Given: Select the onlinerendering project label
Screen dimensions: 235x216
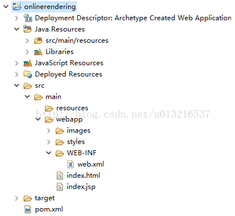Looking at the screenshot, I should 50,7.
